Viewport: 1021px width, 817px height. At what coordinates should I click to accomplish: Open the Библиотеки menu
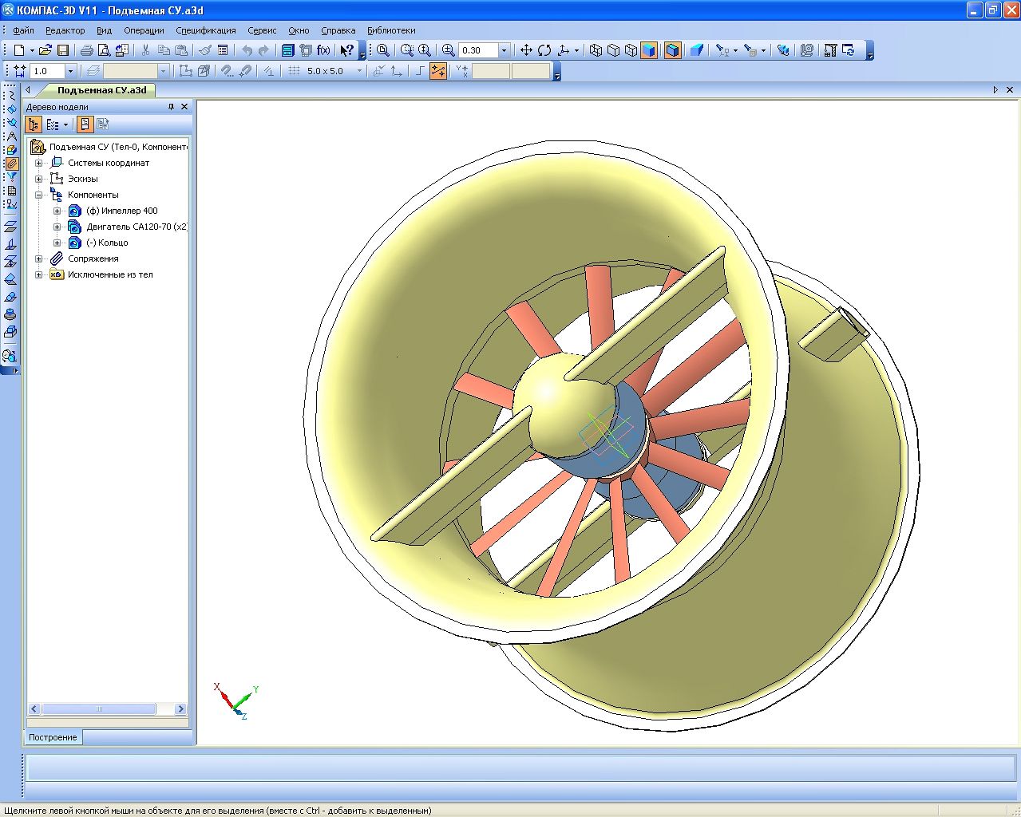coord(391,30)
